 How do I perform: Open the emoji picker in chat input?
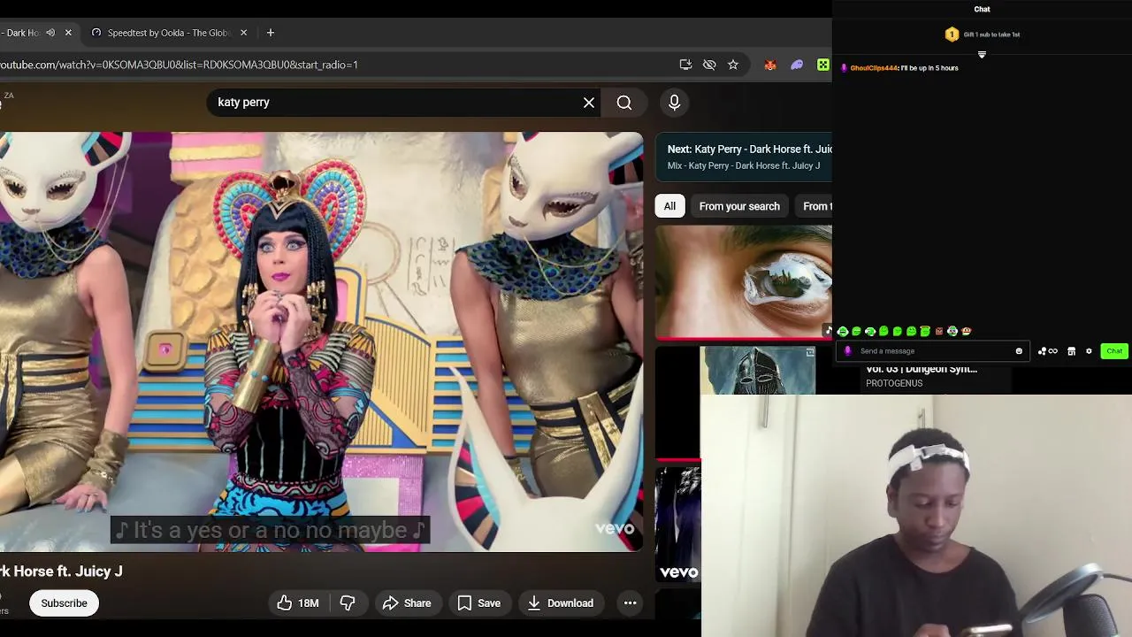click(x=1019, y=351)
